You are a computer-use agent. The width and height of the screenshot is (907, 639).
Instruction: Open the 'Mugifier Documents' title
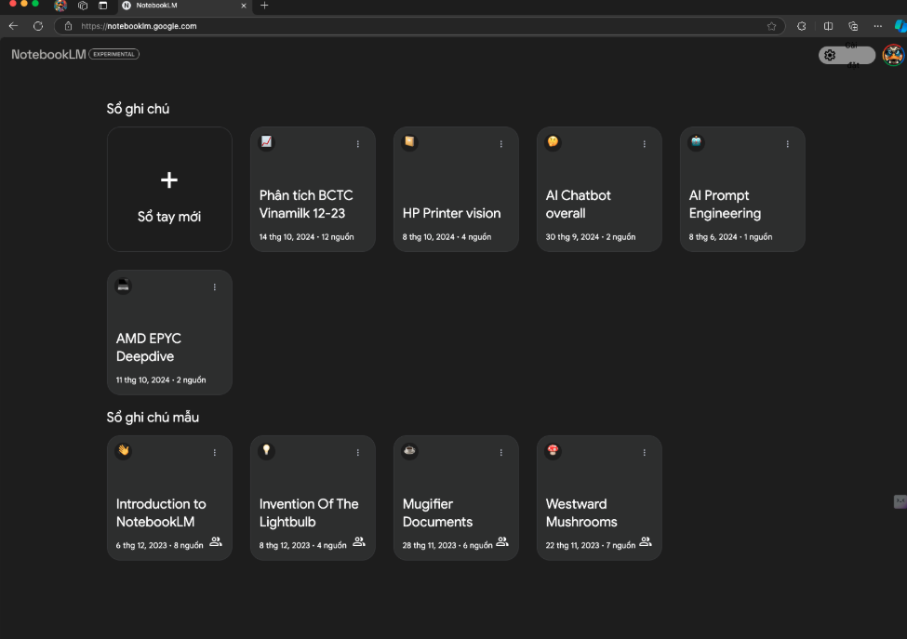pyautogui.click(x=437, y=513)
